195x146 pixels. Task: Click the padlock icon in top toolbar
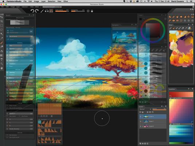[92, 11]
